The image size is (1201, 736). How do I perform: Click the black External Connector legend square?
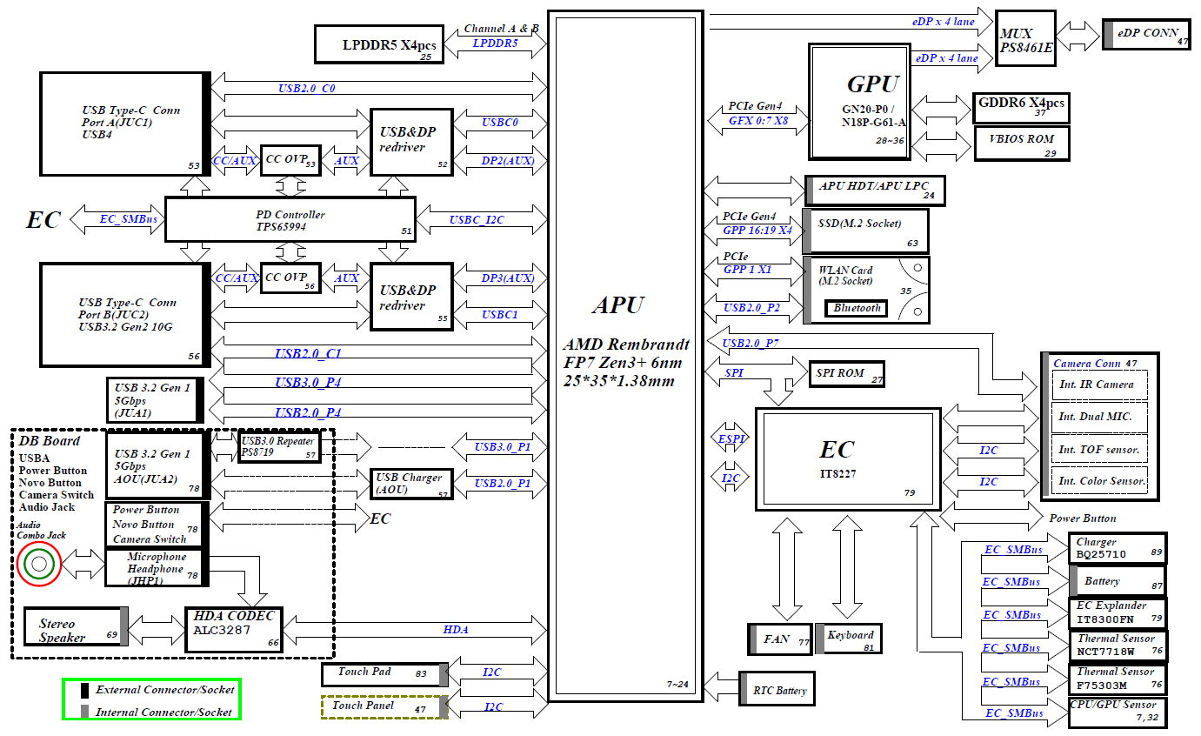85,690
